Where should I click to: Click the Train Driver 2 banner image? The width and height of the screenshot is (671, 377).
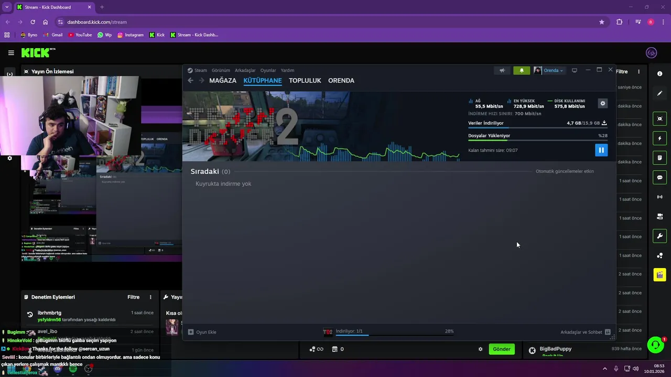[321, 126]
